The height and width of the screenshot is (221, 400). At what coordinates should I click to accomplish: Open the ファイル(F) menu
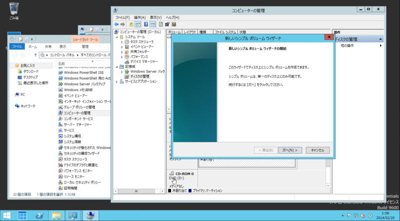[122, 17]
